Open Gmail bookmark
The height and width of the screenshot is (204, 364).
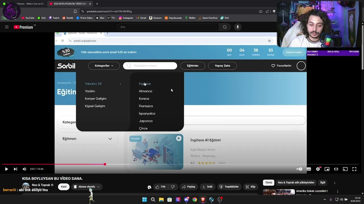(141, 18)
